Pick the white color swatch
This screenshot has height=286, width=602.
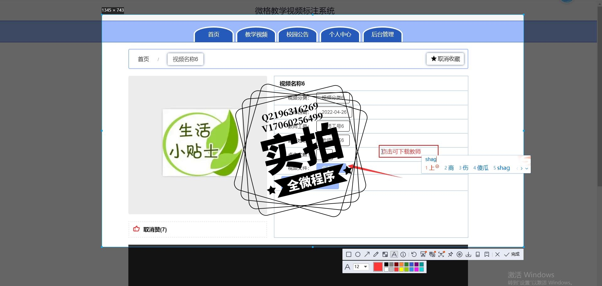(x=386, y=269)
